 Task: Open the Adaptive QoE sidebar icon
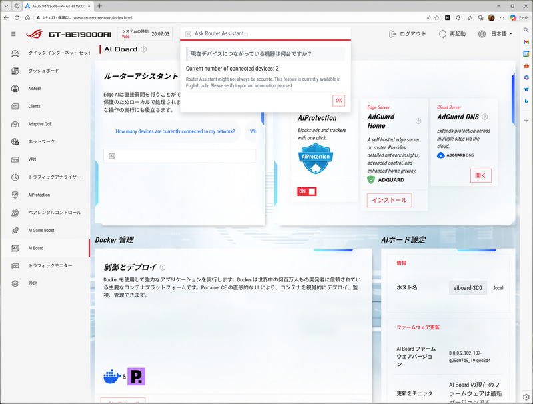pyautogui.click(x=15, y=124)
